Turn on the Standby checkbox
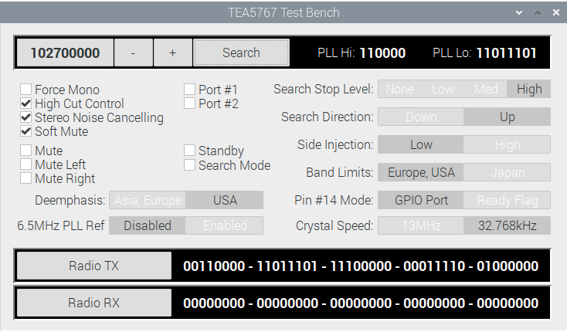The image size is (567, 332). [x=189, y=151]
